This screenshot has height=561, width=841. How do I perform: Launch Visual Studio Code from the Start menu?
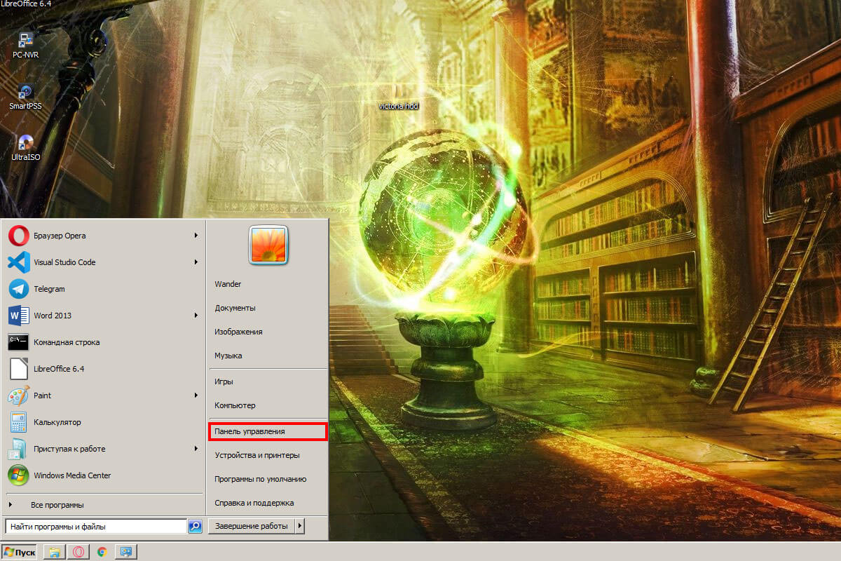[x=64, y=262]
